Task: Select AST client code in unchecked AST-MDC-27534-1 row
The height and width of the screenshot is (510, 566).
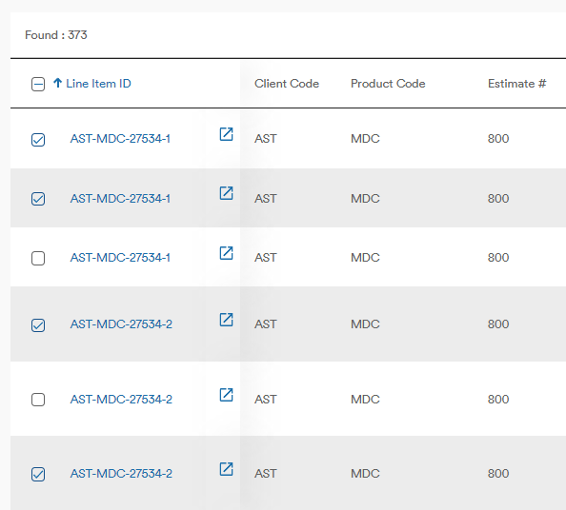Action: 266,257
